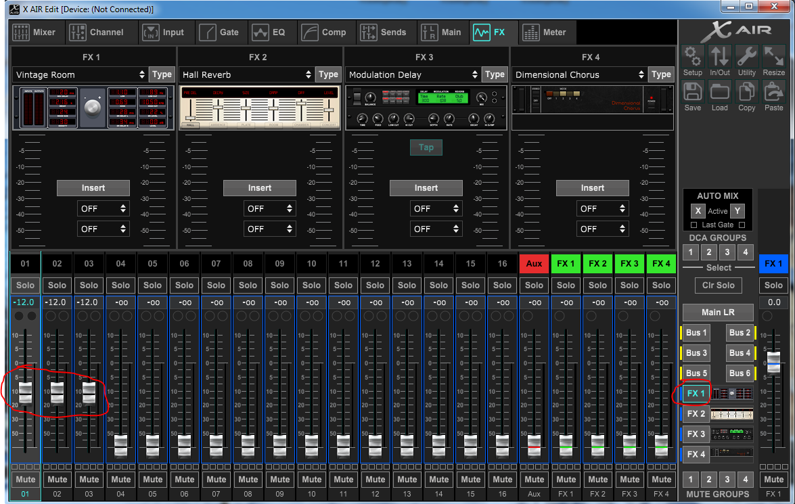The height and width of the screenshot is (504, 795).
Task: Open FX 3 first OFF insert dropdown
Action: click(x=436, y=208)
